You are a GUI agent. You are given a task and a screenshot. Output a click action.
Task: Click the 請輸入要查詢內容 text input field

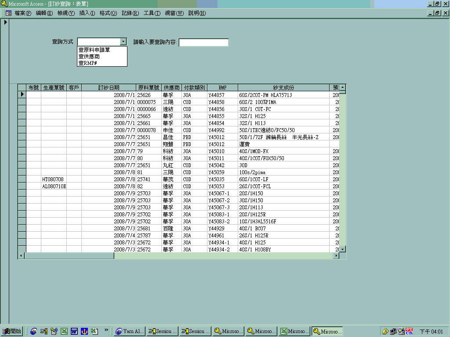[203, 43]
